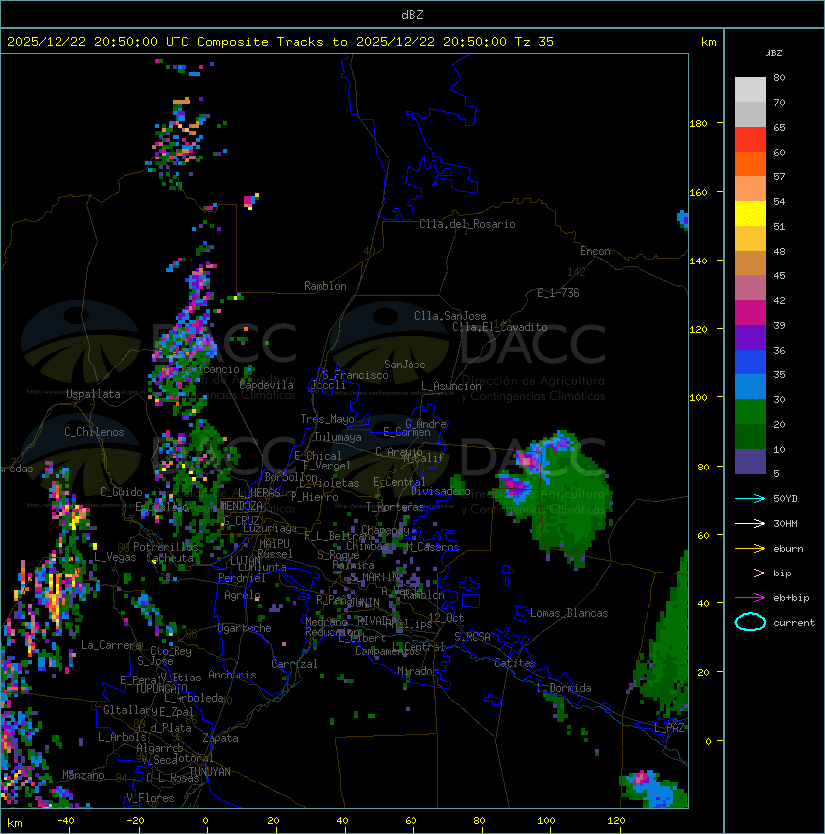Viewport: 825px width, 834px height.
Task: Click the 'C_Chilenos' place label
Action: click(94, 432)
